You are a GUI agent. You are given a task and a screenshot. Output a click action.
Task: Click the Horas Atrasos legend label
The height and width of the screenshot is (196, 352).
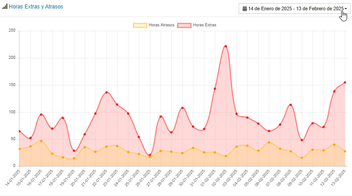pyautogui.click(x=162, y=25)
